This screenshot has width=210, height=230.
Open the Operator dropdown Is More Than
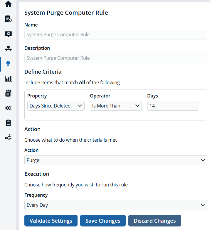[116, 106]
